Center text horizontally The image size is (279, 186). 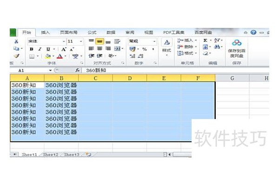click(100, 48)
